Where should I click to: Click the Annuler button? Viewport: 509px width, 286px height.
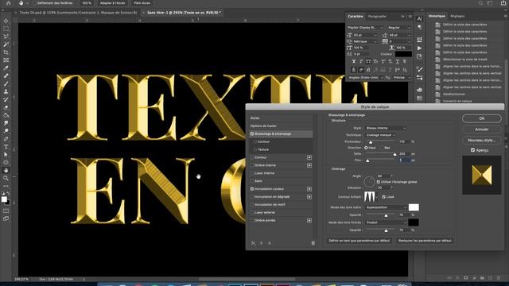(482, 129)
